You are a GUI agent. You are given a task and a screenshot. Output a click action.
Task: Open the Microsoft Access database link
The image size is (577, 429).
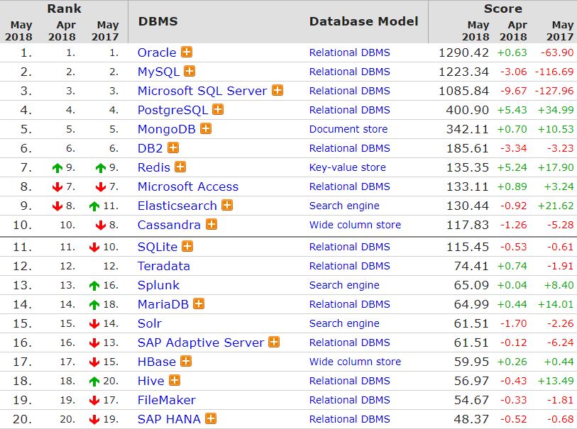pyautogui.click(x=188, y=186)
